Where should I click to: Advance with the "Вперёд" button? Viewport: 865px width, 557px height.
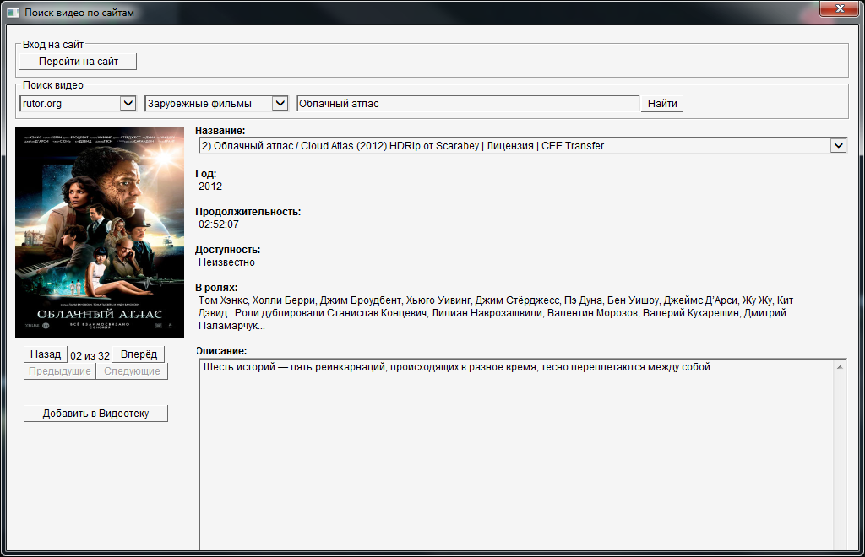click(139, 354)
